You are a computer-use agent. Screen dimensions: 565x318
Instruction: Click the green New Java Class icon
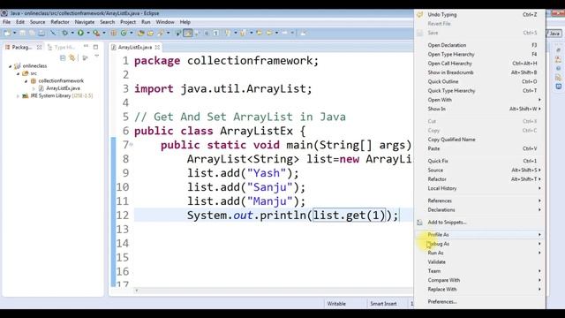pos(124,33)
